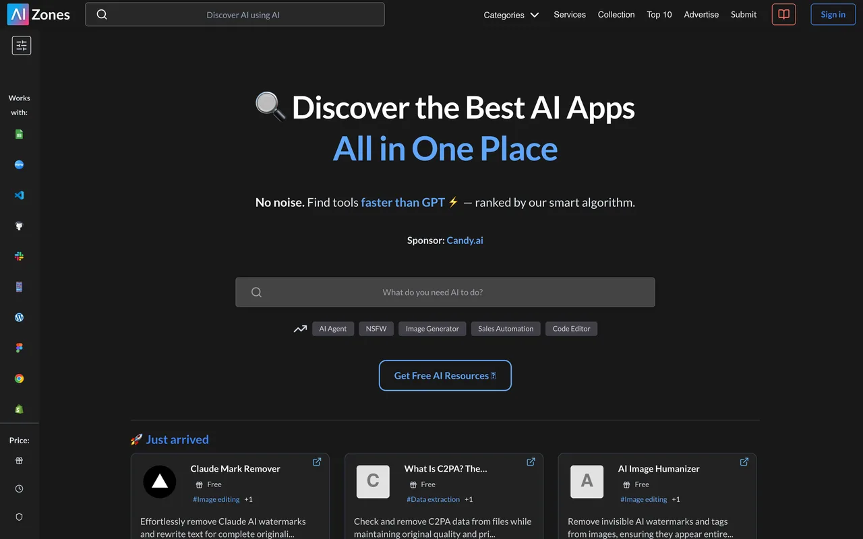Open the AI Image Humanizer card title
Image resolution: width=863 pixels, height=539 pixels.
pos(659,469)
